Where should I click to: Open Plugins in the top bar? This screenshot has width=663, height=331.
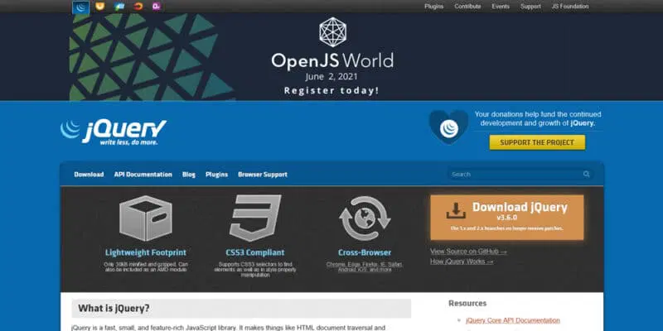[x=433, y=7]
